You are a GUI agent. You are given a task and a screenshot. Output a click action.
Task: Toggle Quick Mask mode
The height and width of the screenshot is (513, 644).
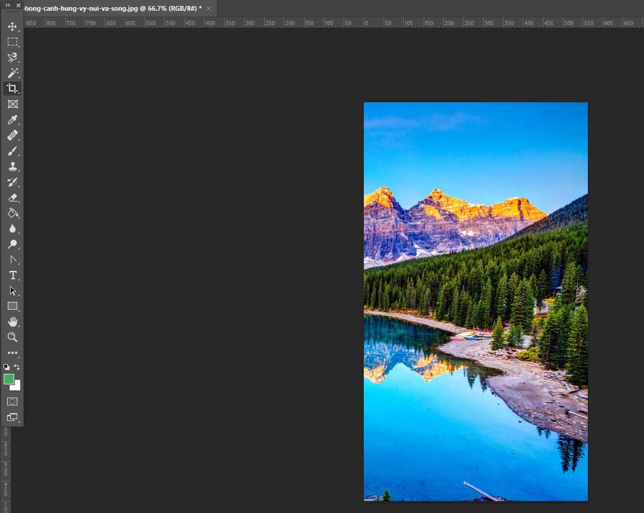coord(13,401)
